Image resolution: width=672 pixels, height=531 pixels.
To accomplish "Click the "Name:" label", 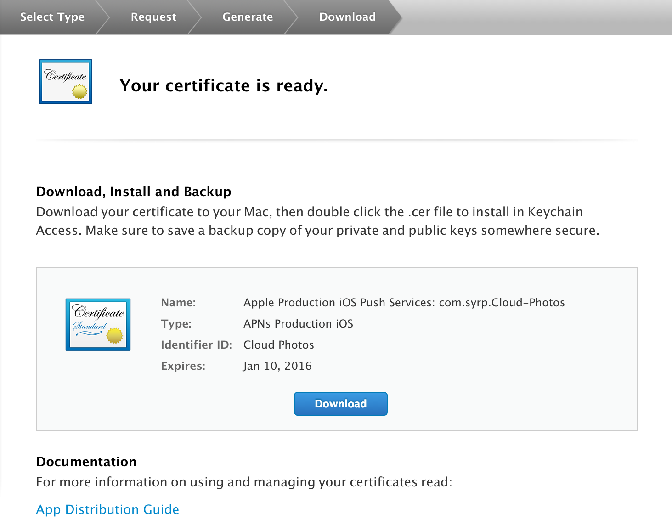I will coord(178,303).
